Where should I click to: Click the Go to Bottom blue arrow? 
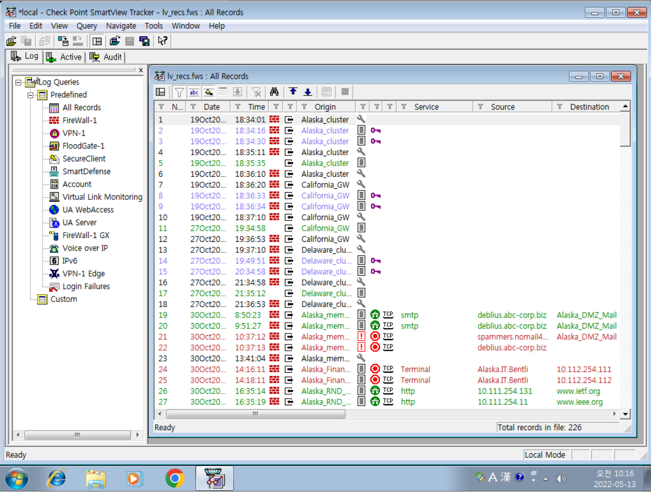point(308,92)
